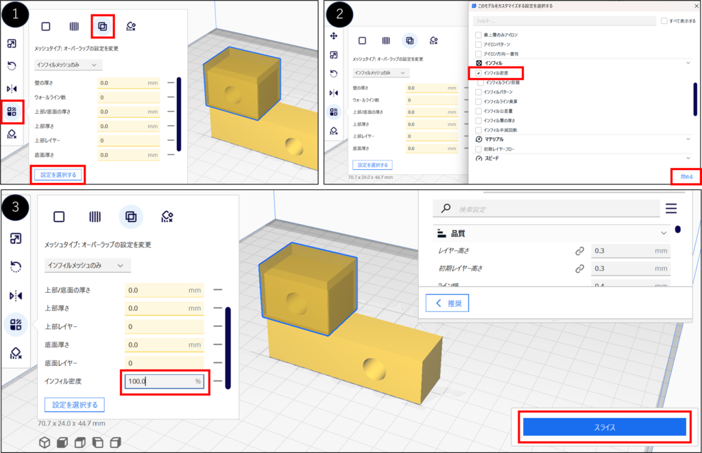Pick don't-support-overlaps mesh icon in screenshot 1
Screen dimensions: 702x453
pos(131,27)
